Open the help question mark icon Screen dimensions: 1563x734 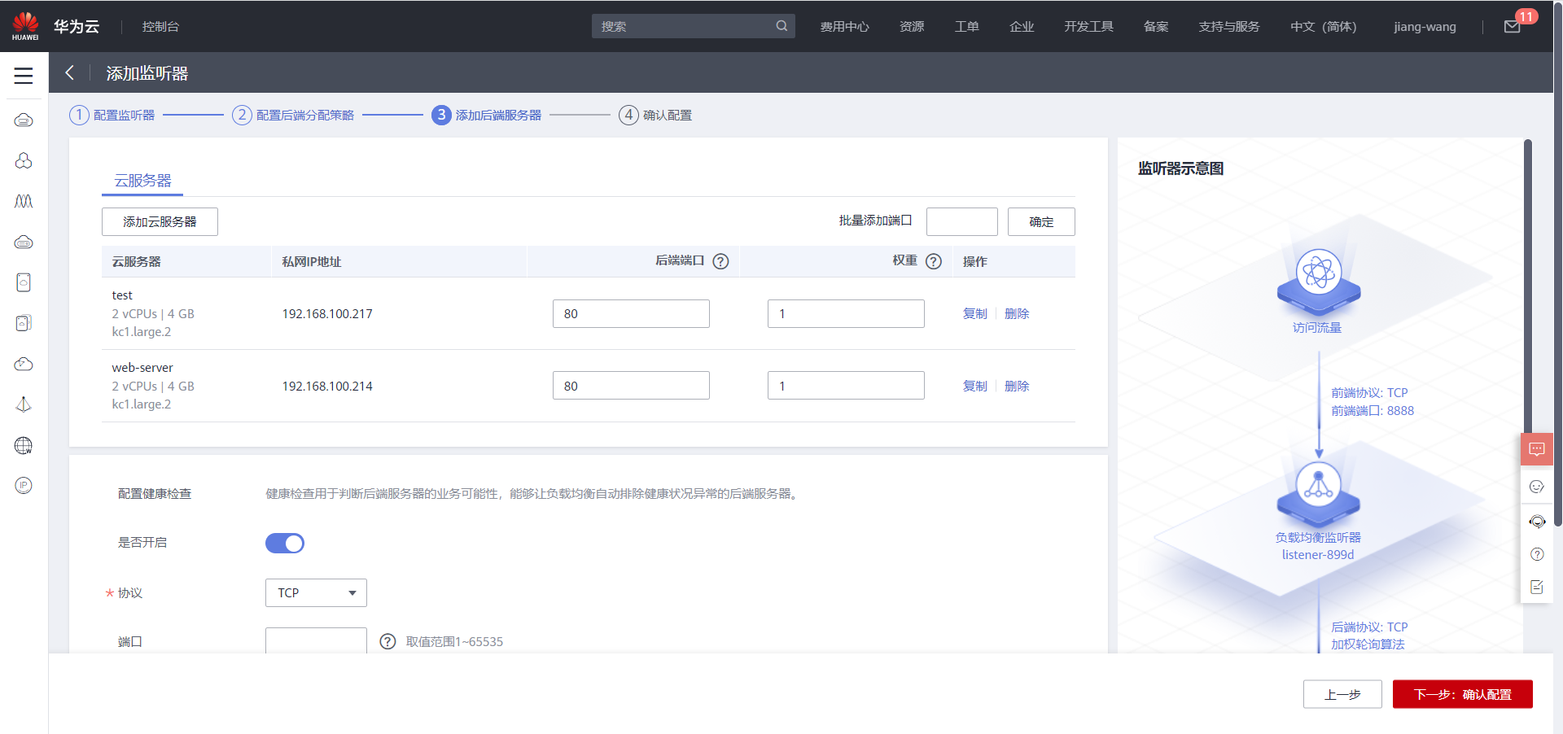[1537, 554]
